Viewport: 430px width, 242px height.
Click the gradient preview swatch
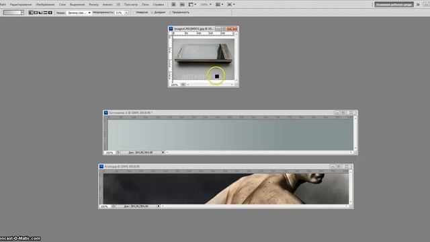[12, 13]
